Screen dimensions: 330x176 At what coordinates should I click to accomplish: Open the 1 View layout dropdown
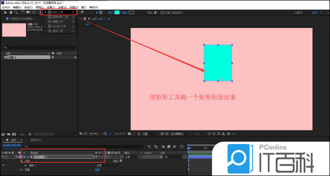(199, 134)
